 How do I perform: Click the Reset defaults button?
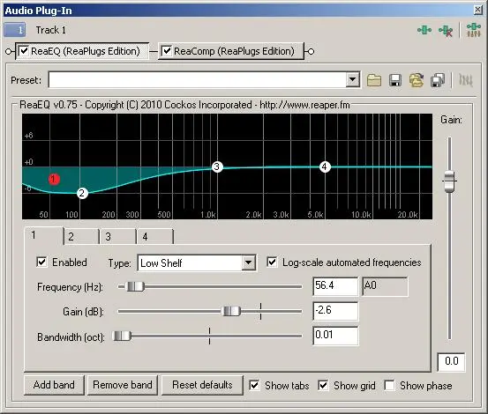[202, 385]
